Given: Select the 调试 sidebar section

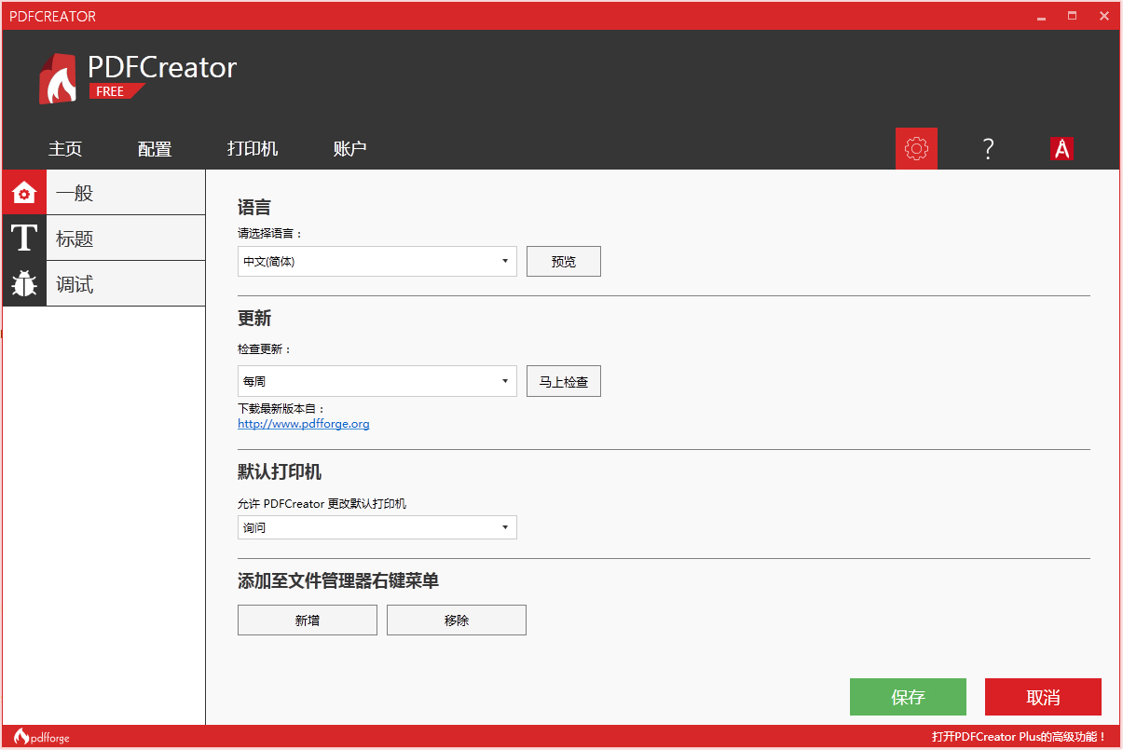Looking at the screenshot, I should 103,284.
